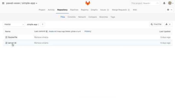This screenshot has height=98, width=175.
Task: Open the Issues tab
Action: point(104,10)
